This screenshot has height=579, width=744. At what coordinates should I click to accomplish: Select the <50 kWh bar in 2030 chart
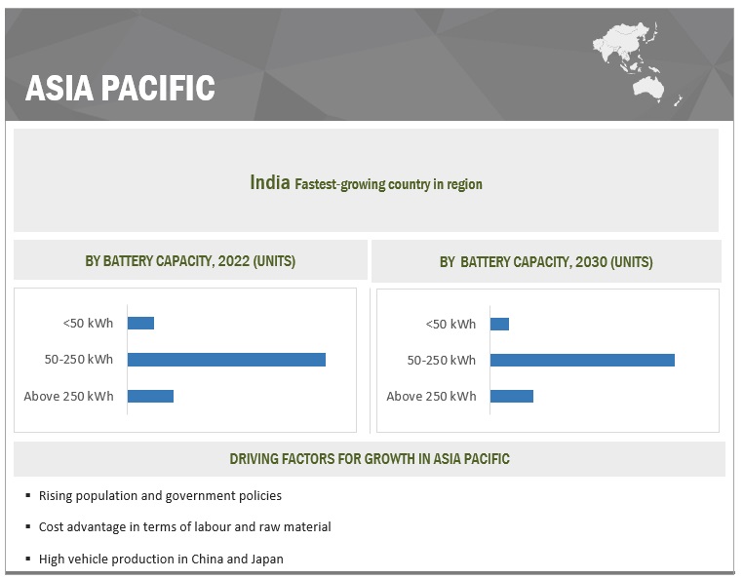(499, 324)
